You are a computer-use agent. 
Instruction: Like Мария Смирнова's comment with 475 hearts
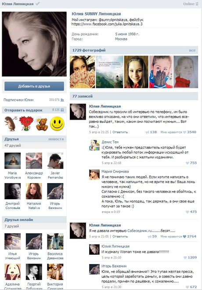click(188, 212)
